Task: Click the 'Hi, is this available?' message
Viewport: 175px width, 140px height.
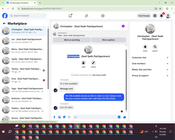Action: coord(69,84)
